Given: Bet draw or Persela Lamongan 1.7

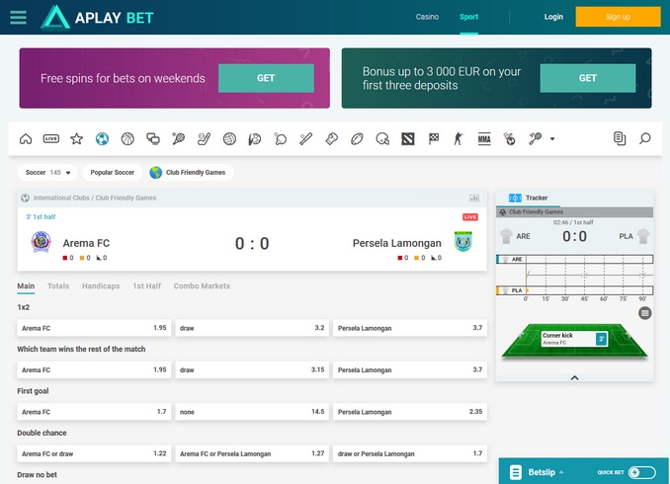Looking at the screenshot, I should pyautogui.click(x=410, y=453).
